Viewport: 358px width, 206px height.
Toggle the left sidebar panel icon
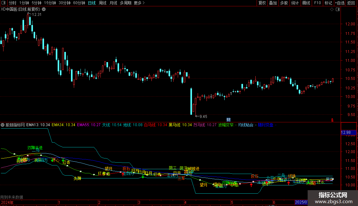click(3, 3)
